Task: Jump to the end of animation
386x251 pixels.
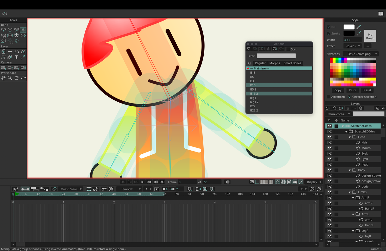Action: (162, 182)
